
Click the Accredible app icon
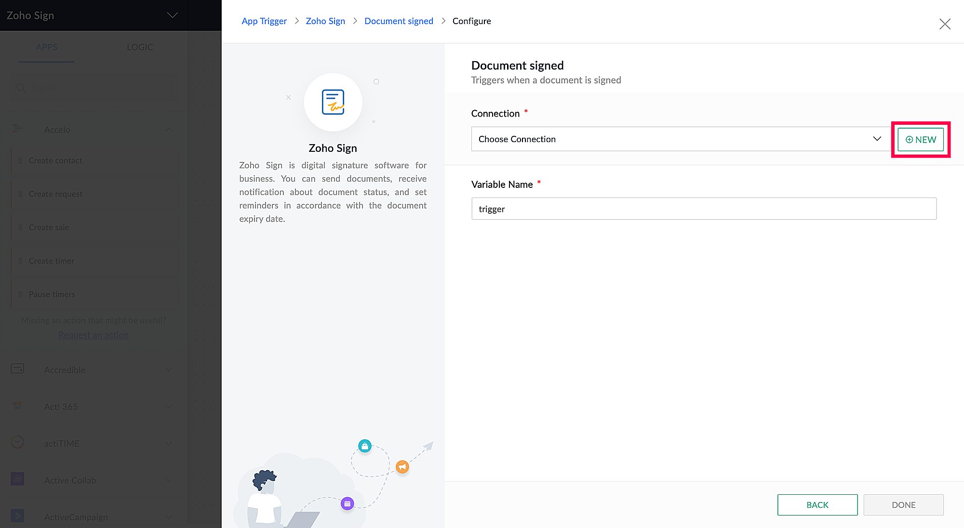click(x=17, y=369)
